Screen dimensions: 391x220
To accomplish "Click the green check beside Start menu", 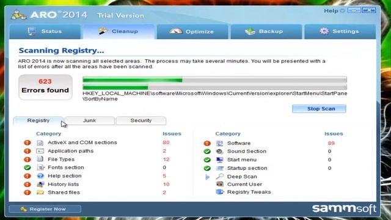I will pyautogui.click(x=207, y=160).
